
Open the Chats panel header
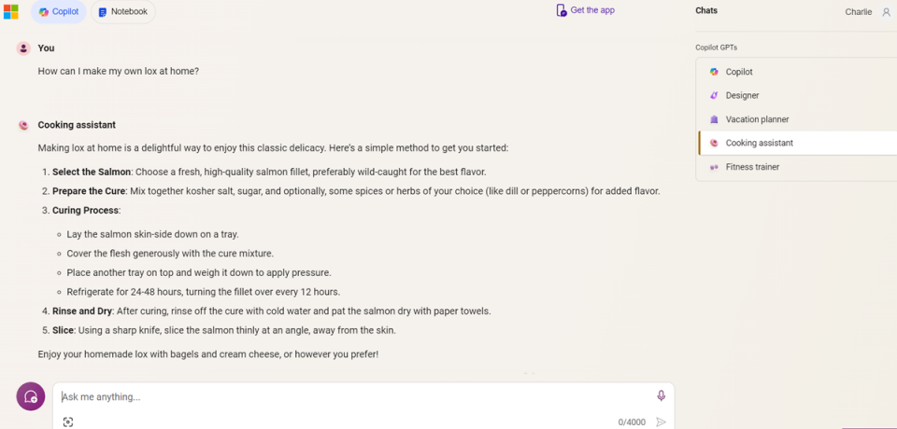[x=706, y=10]
